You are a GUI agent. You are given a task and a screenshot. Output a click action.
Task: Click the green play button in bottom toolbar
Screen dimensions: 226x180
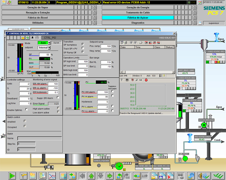pos(12,176)
